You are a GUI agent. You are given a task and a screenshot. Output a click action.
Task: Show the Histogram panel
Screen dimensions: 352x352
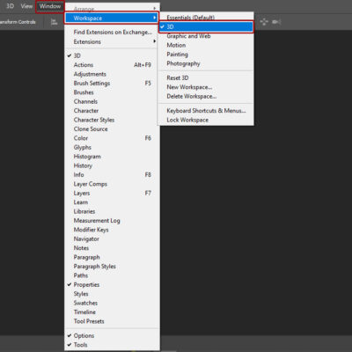(112, 157)
